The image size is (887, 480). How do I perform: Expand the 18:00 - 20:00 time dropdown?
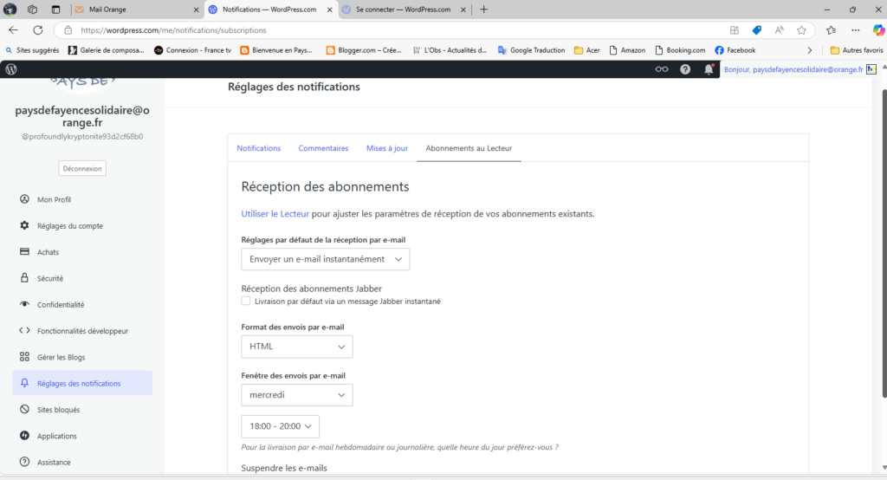(280, 426)
